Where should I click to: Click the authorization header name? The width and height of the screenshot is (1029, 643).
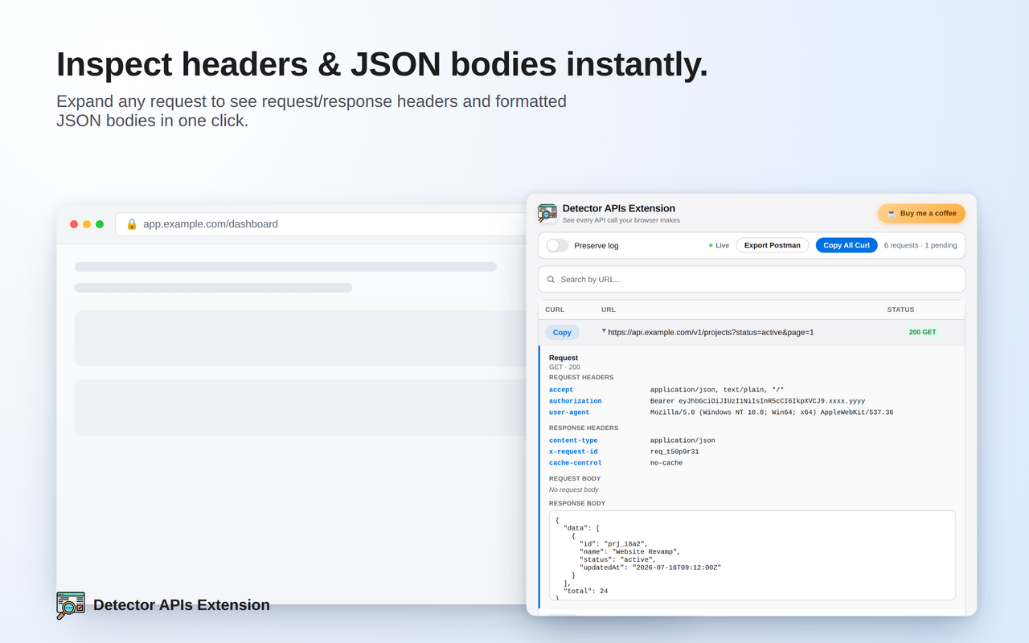[x=575, y=401]
